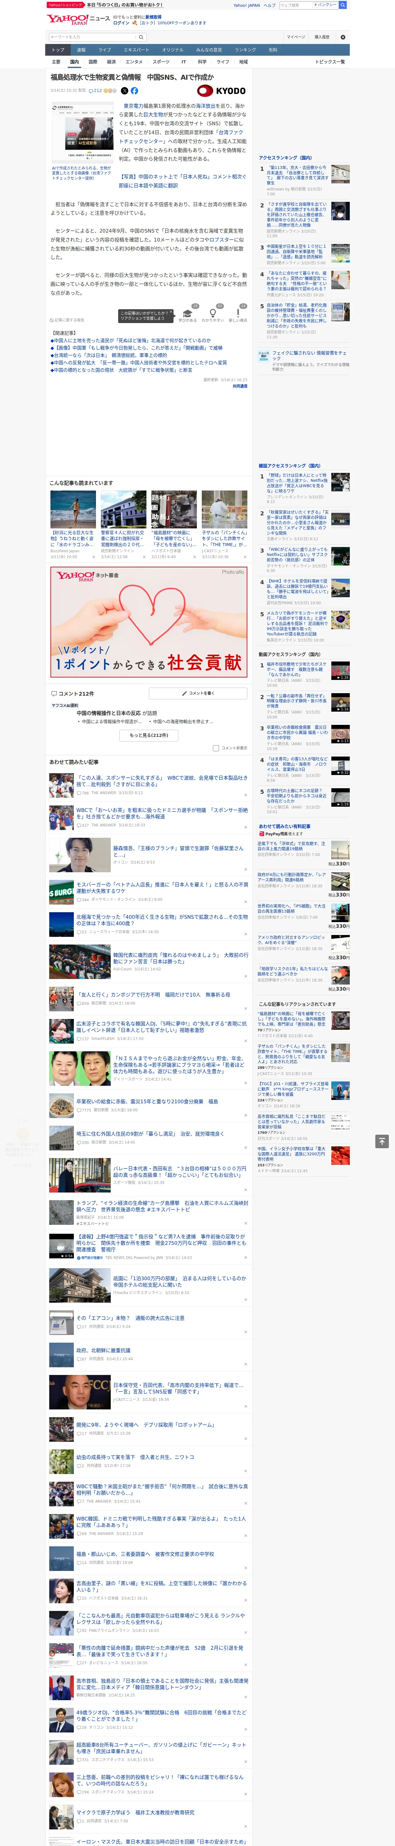This screenshot has width=395, height=1846.
Task: Click the 共同通信 source link
Action: [239, 386]
